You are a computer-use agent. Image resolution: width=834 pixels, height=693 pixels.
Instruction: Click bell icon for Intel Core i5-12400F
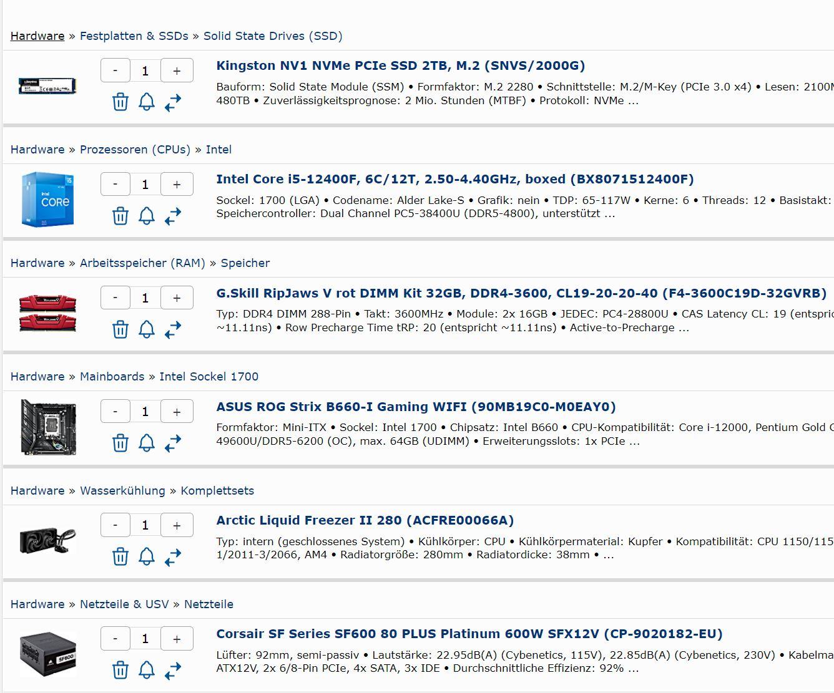(147, 216)
